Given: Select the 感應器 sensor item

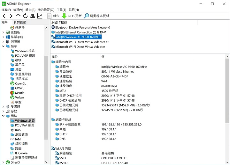Looking at the screenshot, I should coord(18,28).
